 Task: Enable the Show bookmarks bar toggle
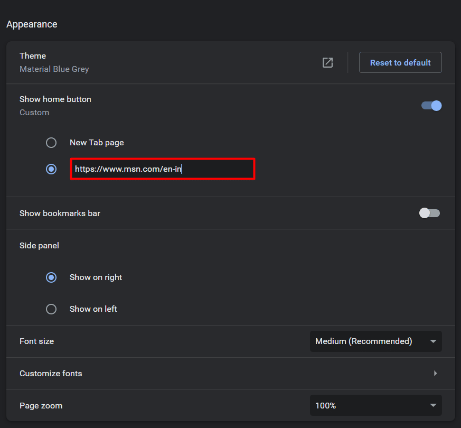pyautogui.click(x=429, y=213)
